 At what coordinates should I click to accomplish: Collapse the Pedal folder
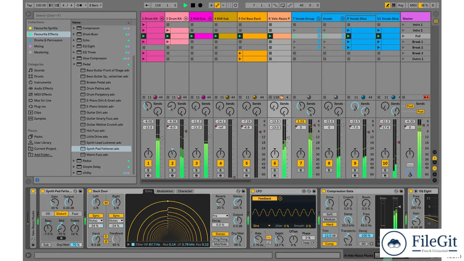[x=74, y=64]
